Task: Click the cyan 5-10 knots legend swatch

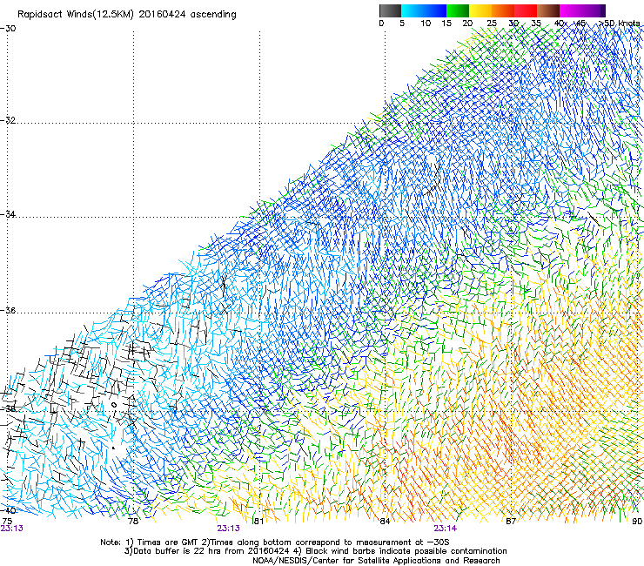Action: pos(413,10)
